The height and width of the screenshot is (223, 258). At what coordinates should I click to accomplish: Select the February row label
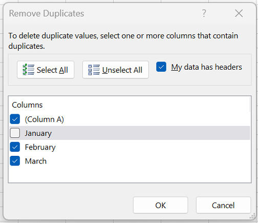[40, 147]
